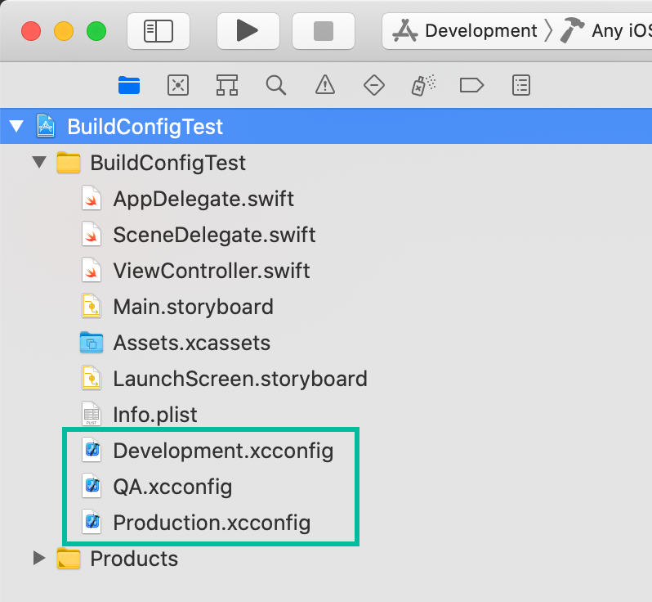This screenshot has width=652, height=602.
Task: Collapse the BuildConfigTest project root
Action: (x=16, y=127)
